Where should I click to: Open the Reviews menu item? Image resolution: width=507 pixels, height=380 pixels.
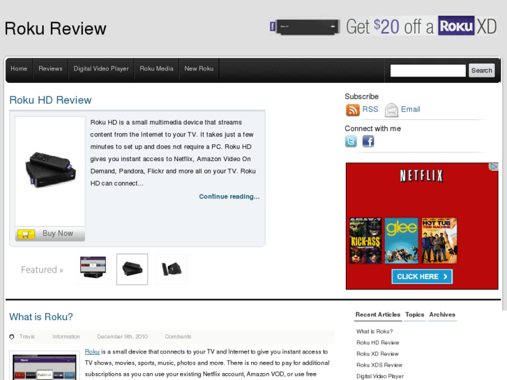pyautogui.click(x=50, y=68)
